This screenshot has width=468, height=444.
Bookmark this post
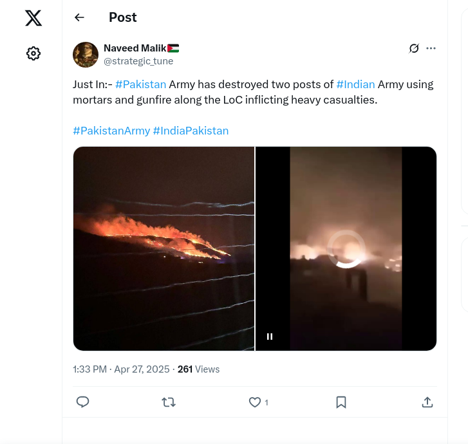[x=341, y=402]
